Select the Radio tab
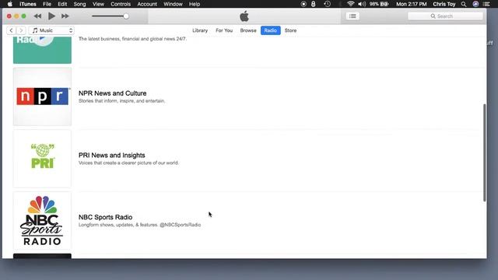The width and height of the screenshot is (498, 280). [x=270, y=30]
